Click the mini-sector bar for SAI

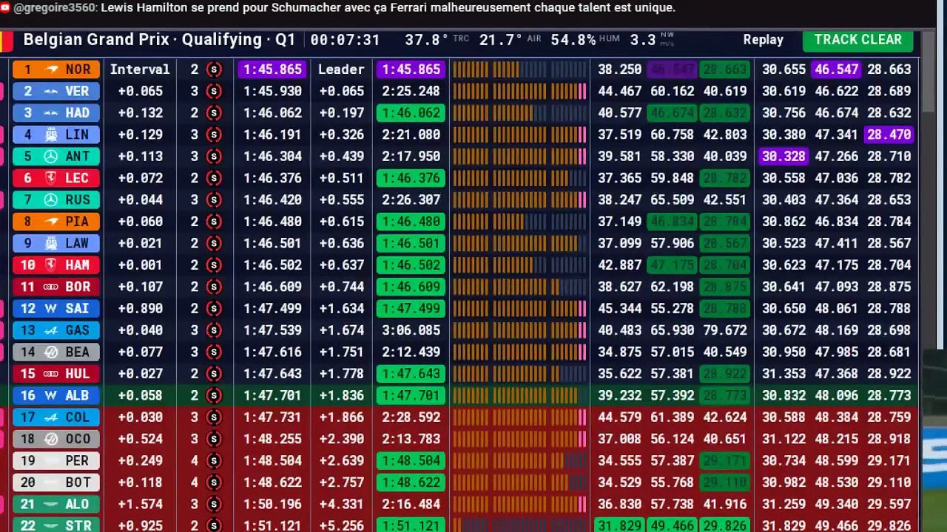[x=519, y=308]
